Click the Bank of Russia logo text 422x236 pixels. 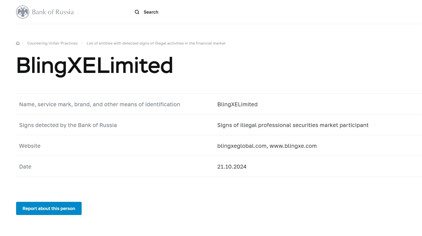(53, 12)
